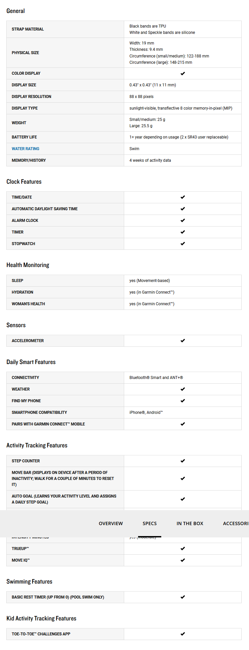Click the Step Counter checkmark icon

183,461
